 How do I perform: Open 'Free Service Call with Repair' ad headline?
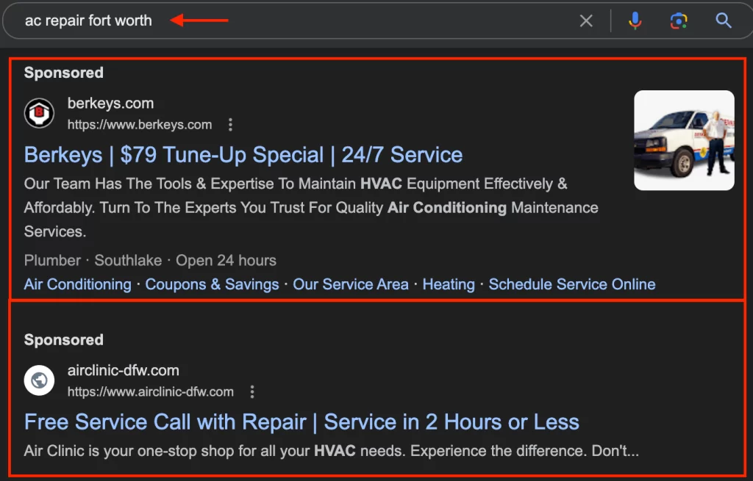pyautogui.click(x=301, y=422)
